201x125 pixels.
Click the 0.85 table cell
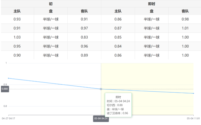(118, 37)
